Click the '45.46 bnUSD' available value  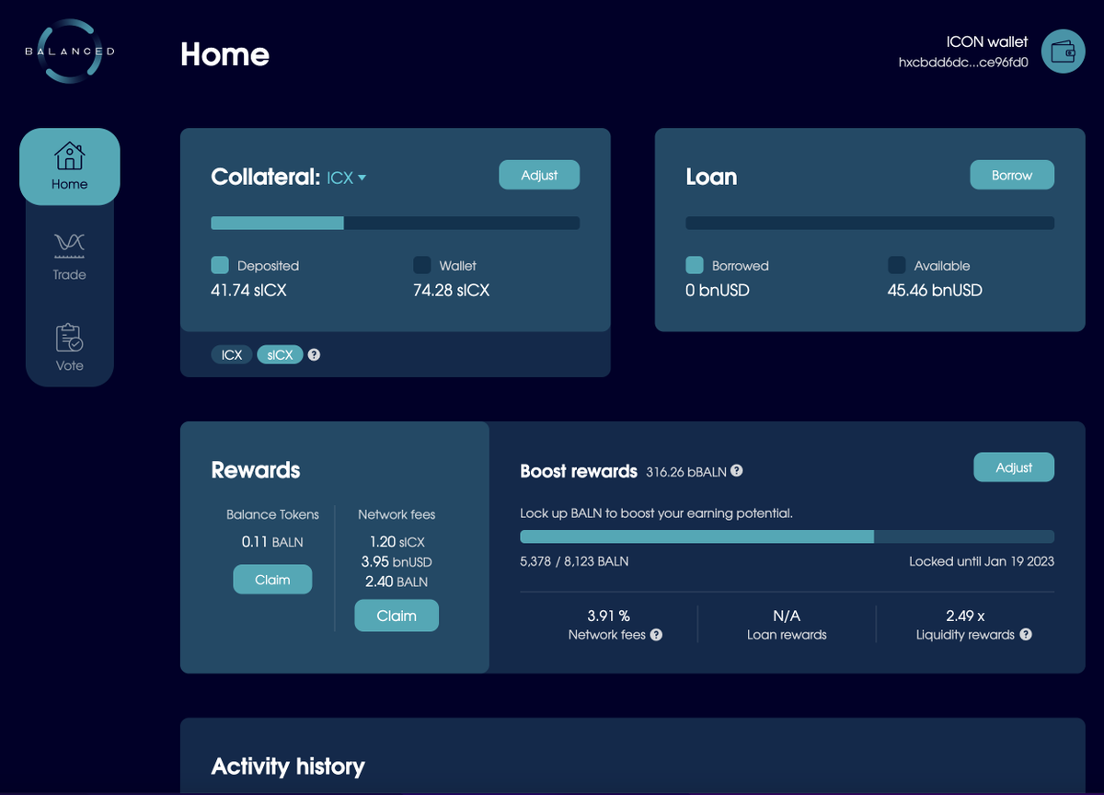click(x=935, y=290)
